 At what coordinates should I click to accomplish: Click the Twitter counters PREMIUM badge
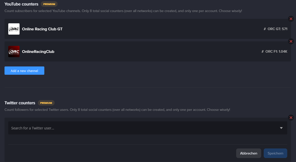(46, 103)
